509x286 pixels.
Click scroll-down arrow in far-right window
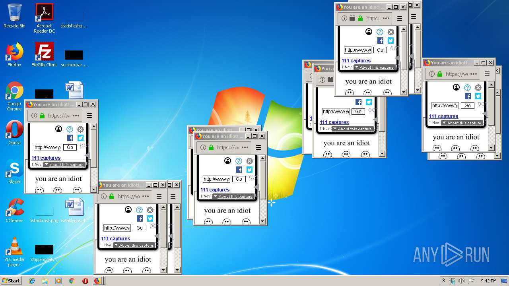[492, 148]
